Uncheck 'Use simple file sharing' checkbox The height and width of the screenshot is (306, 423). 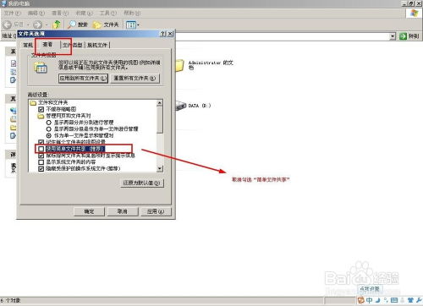[41, 149]
